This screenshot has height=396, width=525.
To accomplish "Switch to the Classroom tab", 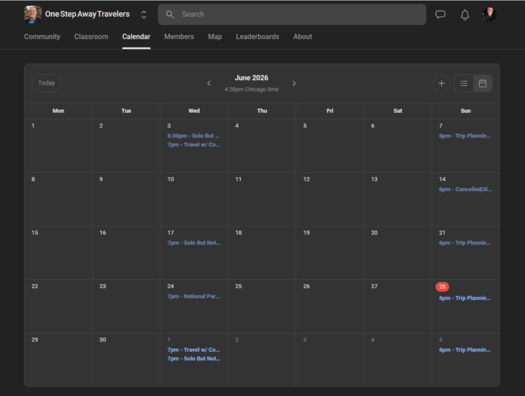I will coord(91,36).
